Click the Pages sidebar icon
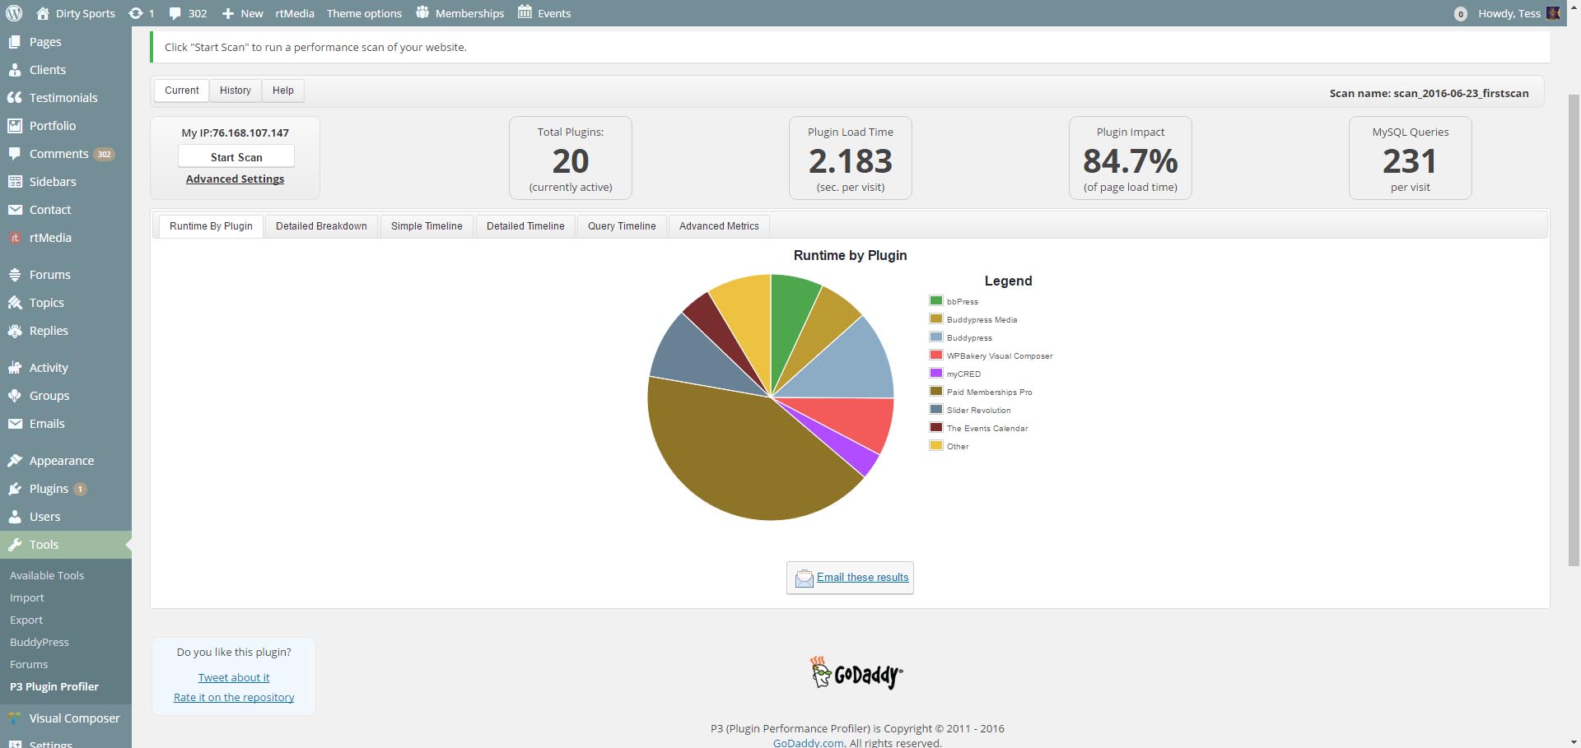The image size is (1581, 748). click(x=15, y=42)
